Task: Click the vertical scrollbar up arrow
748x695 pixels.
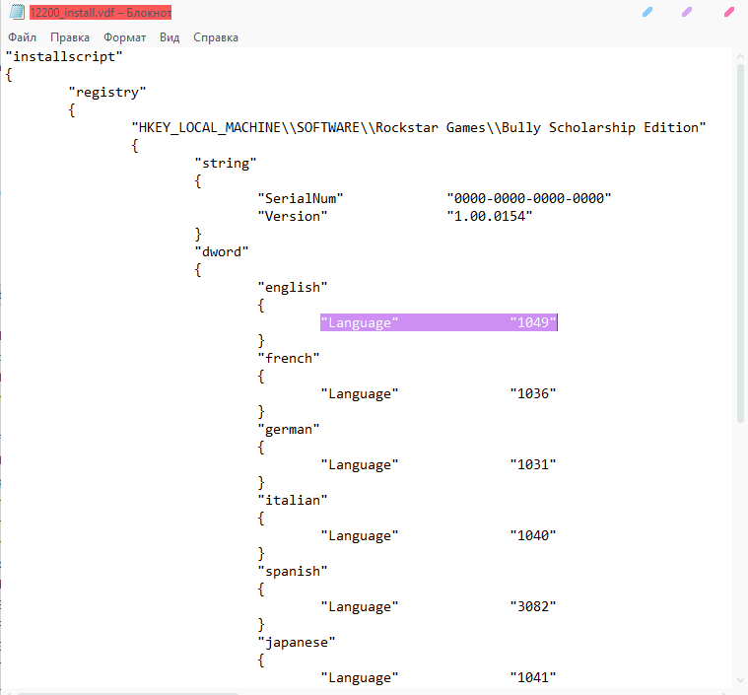Action: point(740,56)
